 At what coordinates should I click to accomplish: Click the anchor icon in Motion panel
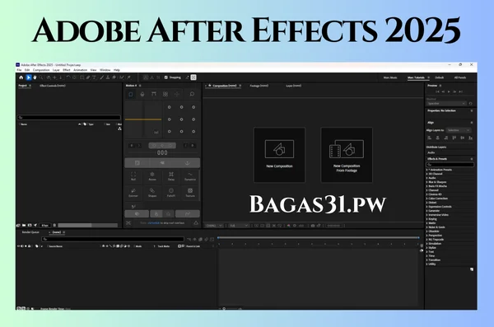(187, 163)
